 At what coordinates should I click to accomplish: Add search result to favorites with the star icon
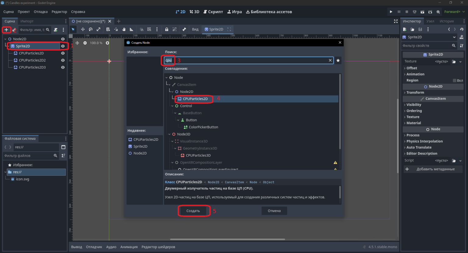point(338,60)
